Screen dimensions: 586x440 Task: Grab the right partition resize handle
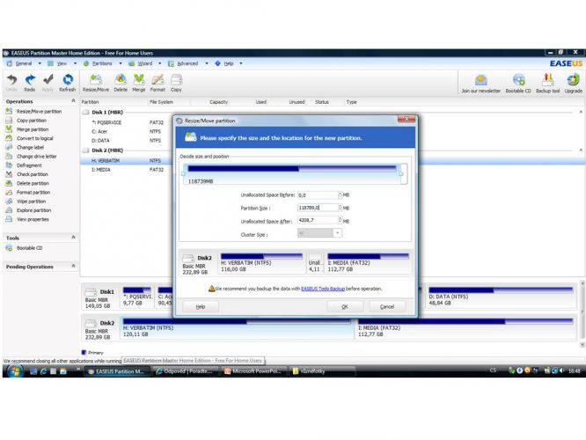400,173
